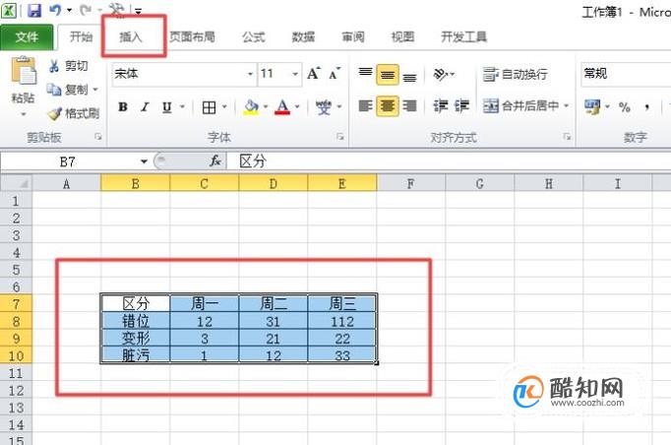Toggle Bold formatting
This screenshot has height=445, width=671.
(x=123, y=107)
